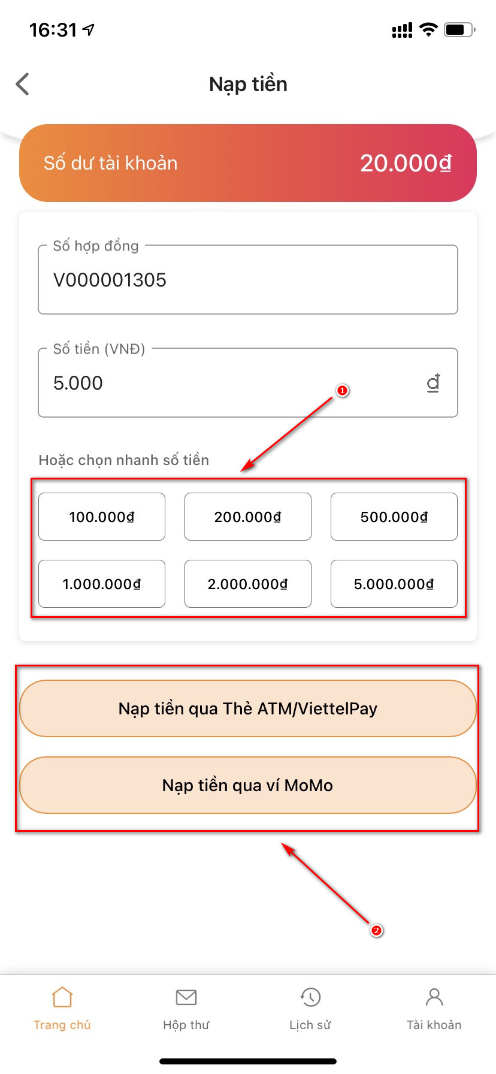This screenshot has width=496, height=1074.
Task: Select quick amount 200.000đ
Action: [248, 517]
